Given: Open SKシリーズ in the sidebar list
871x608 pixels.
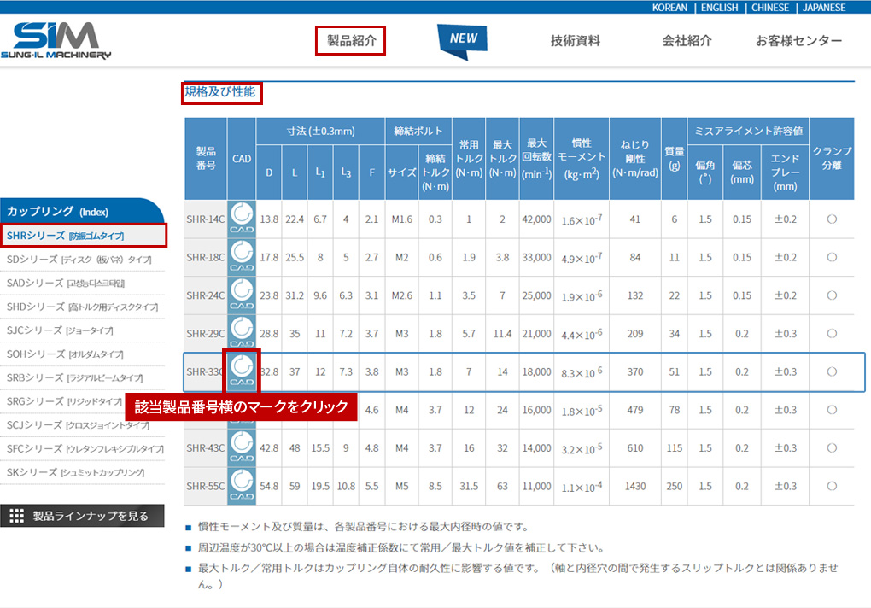Looking at the screenshot, I should pyautogui.click(x=75, y=472).
